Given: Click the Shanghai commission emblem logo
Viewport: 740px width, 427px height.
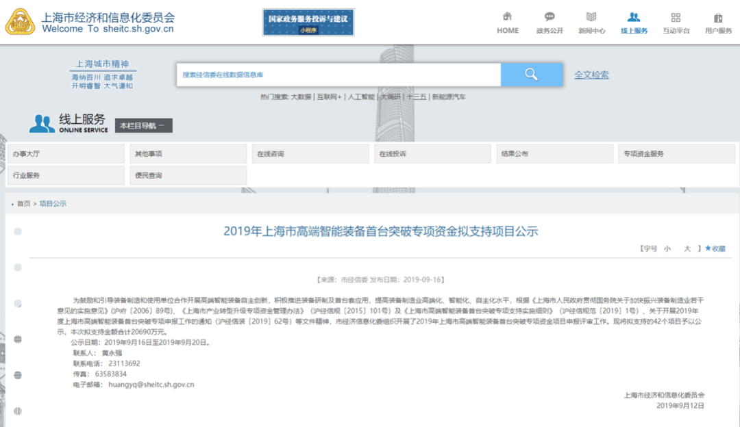Looking at the screenshot, I should (21, 22).
